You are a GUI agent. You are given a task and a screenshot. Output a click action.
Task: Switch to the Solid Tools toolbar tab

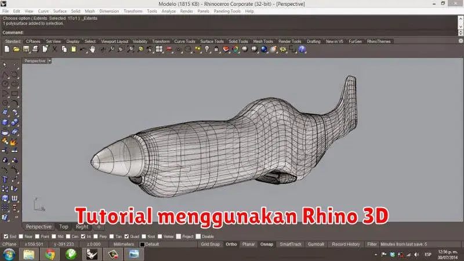click(238, 41)
